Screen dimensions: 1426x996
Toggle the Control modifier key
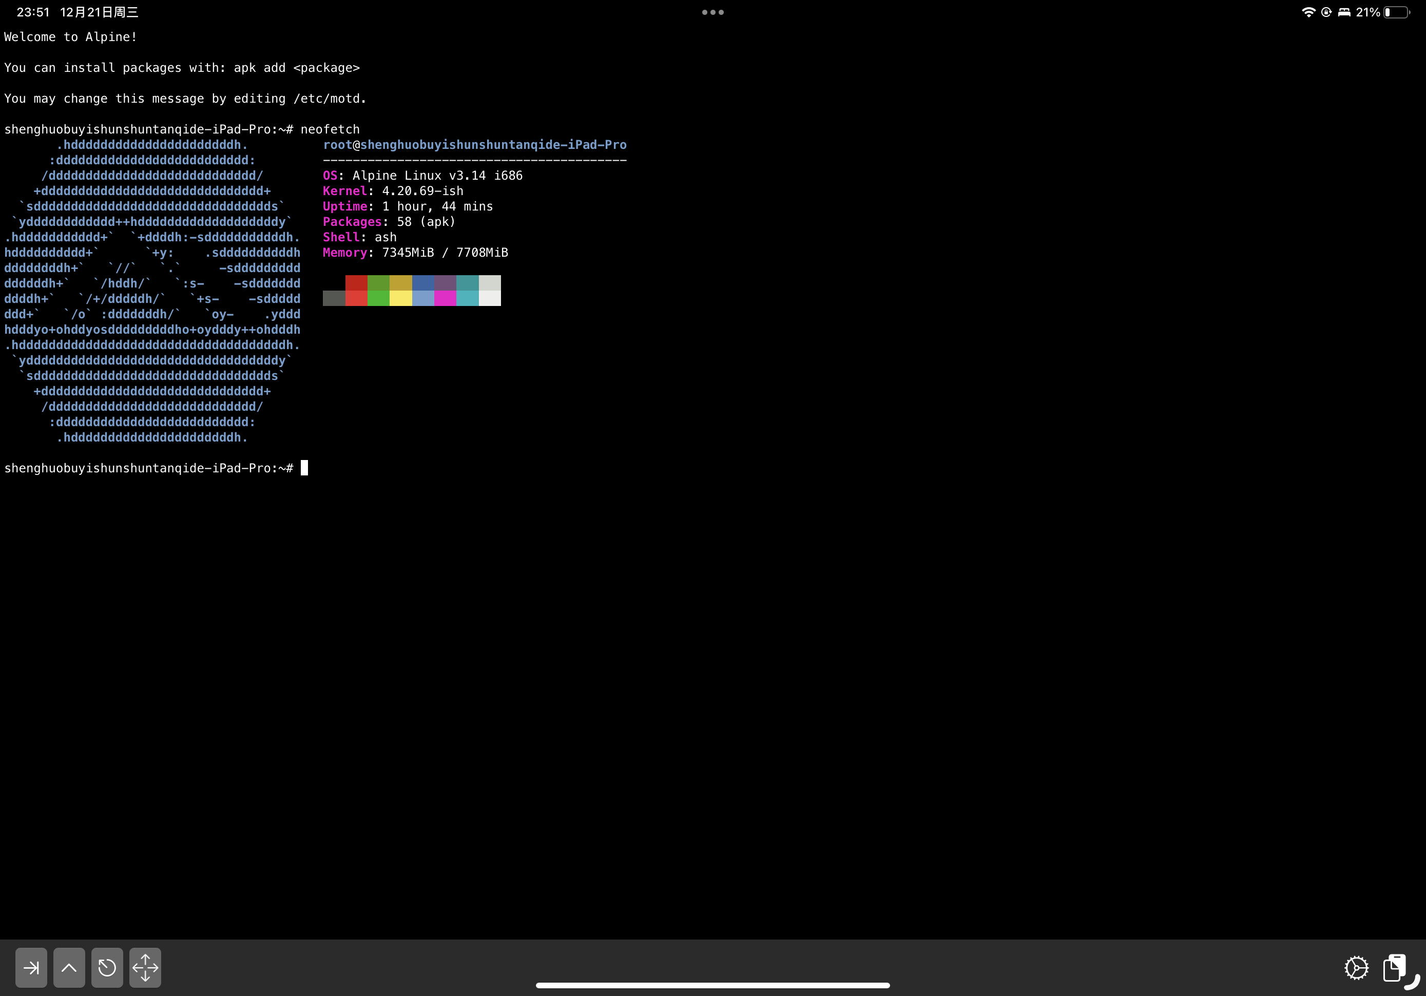pos(69,967)
